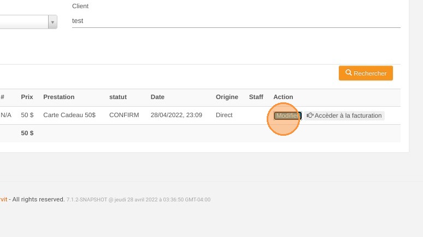Select the 28/04/2022, 23:09 date cell

pyautogui.click(x=176, y=115)
